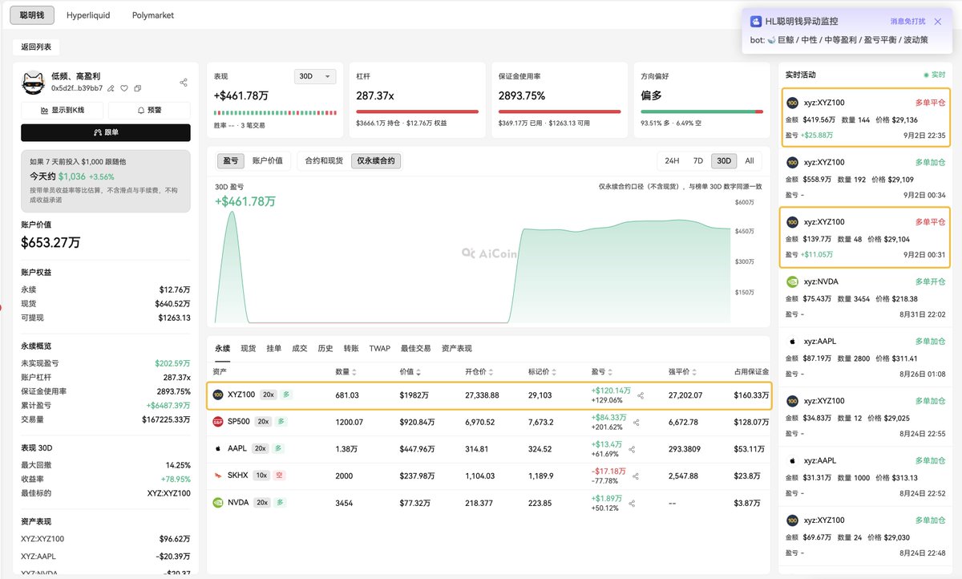Click the 方向偏好 long/short ratio bar

click(x=702, y=111)
